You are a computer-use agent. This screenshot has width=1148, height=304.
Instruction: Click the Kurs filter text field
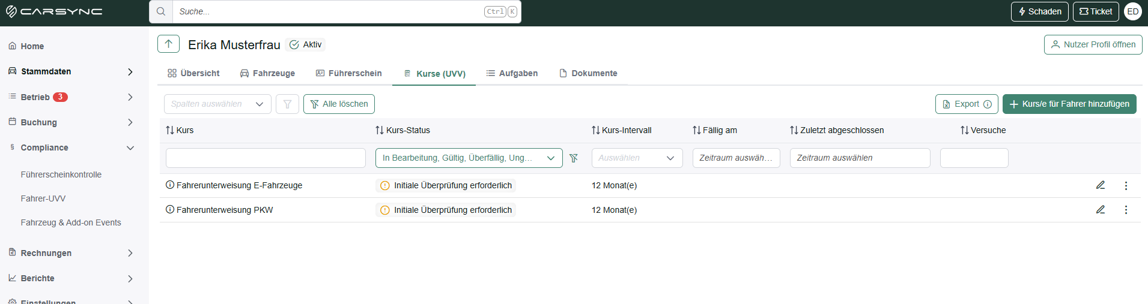[266, 158]
